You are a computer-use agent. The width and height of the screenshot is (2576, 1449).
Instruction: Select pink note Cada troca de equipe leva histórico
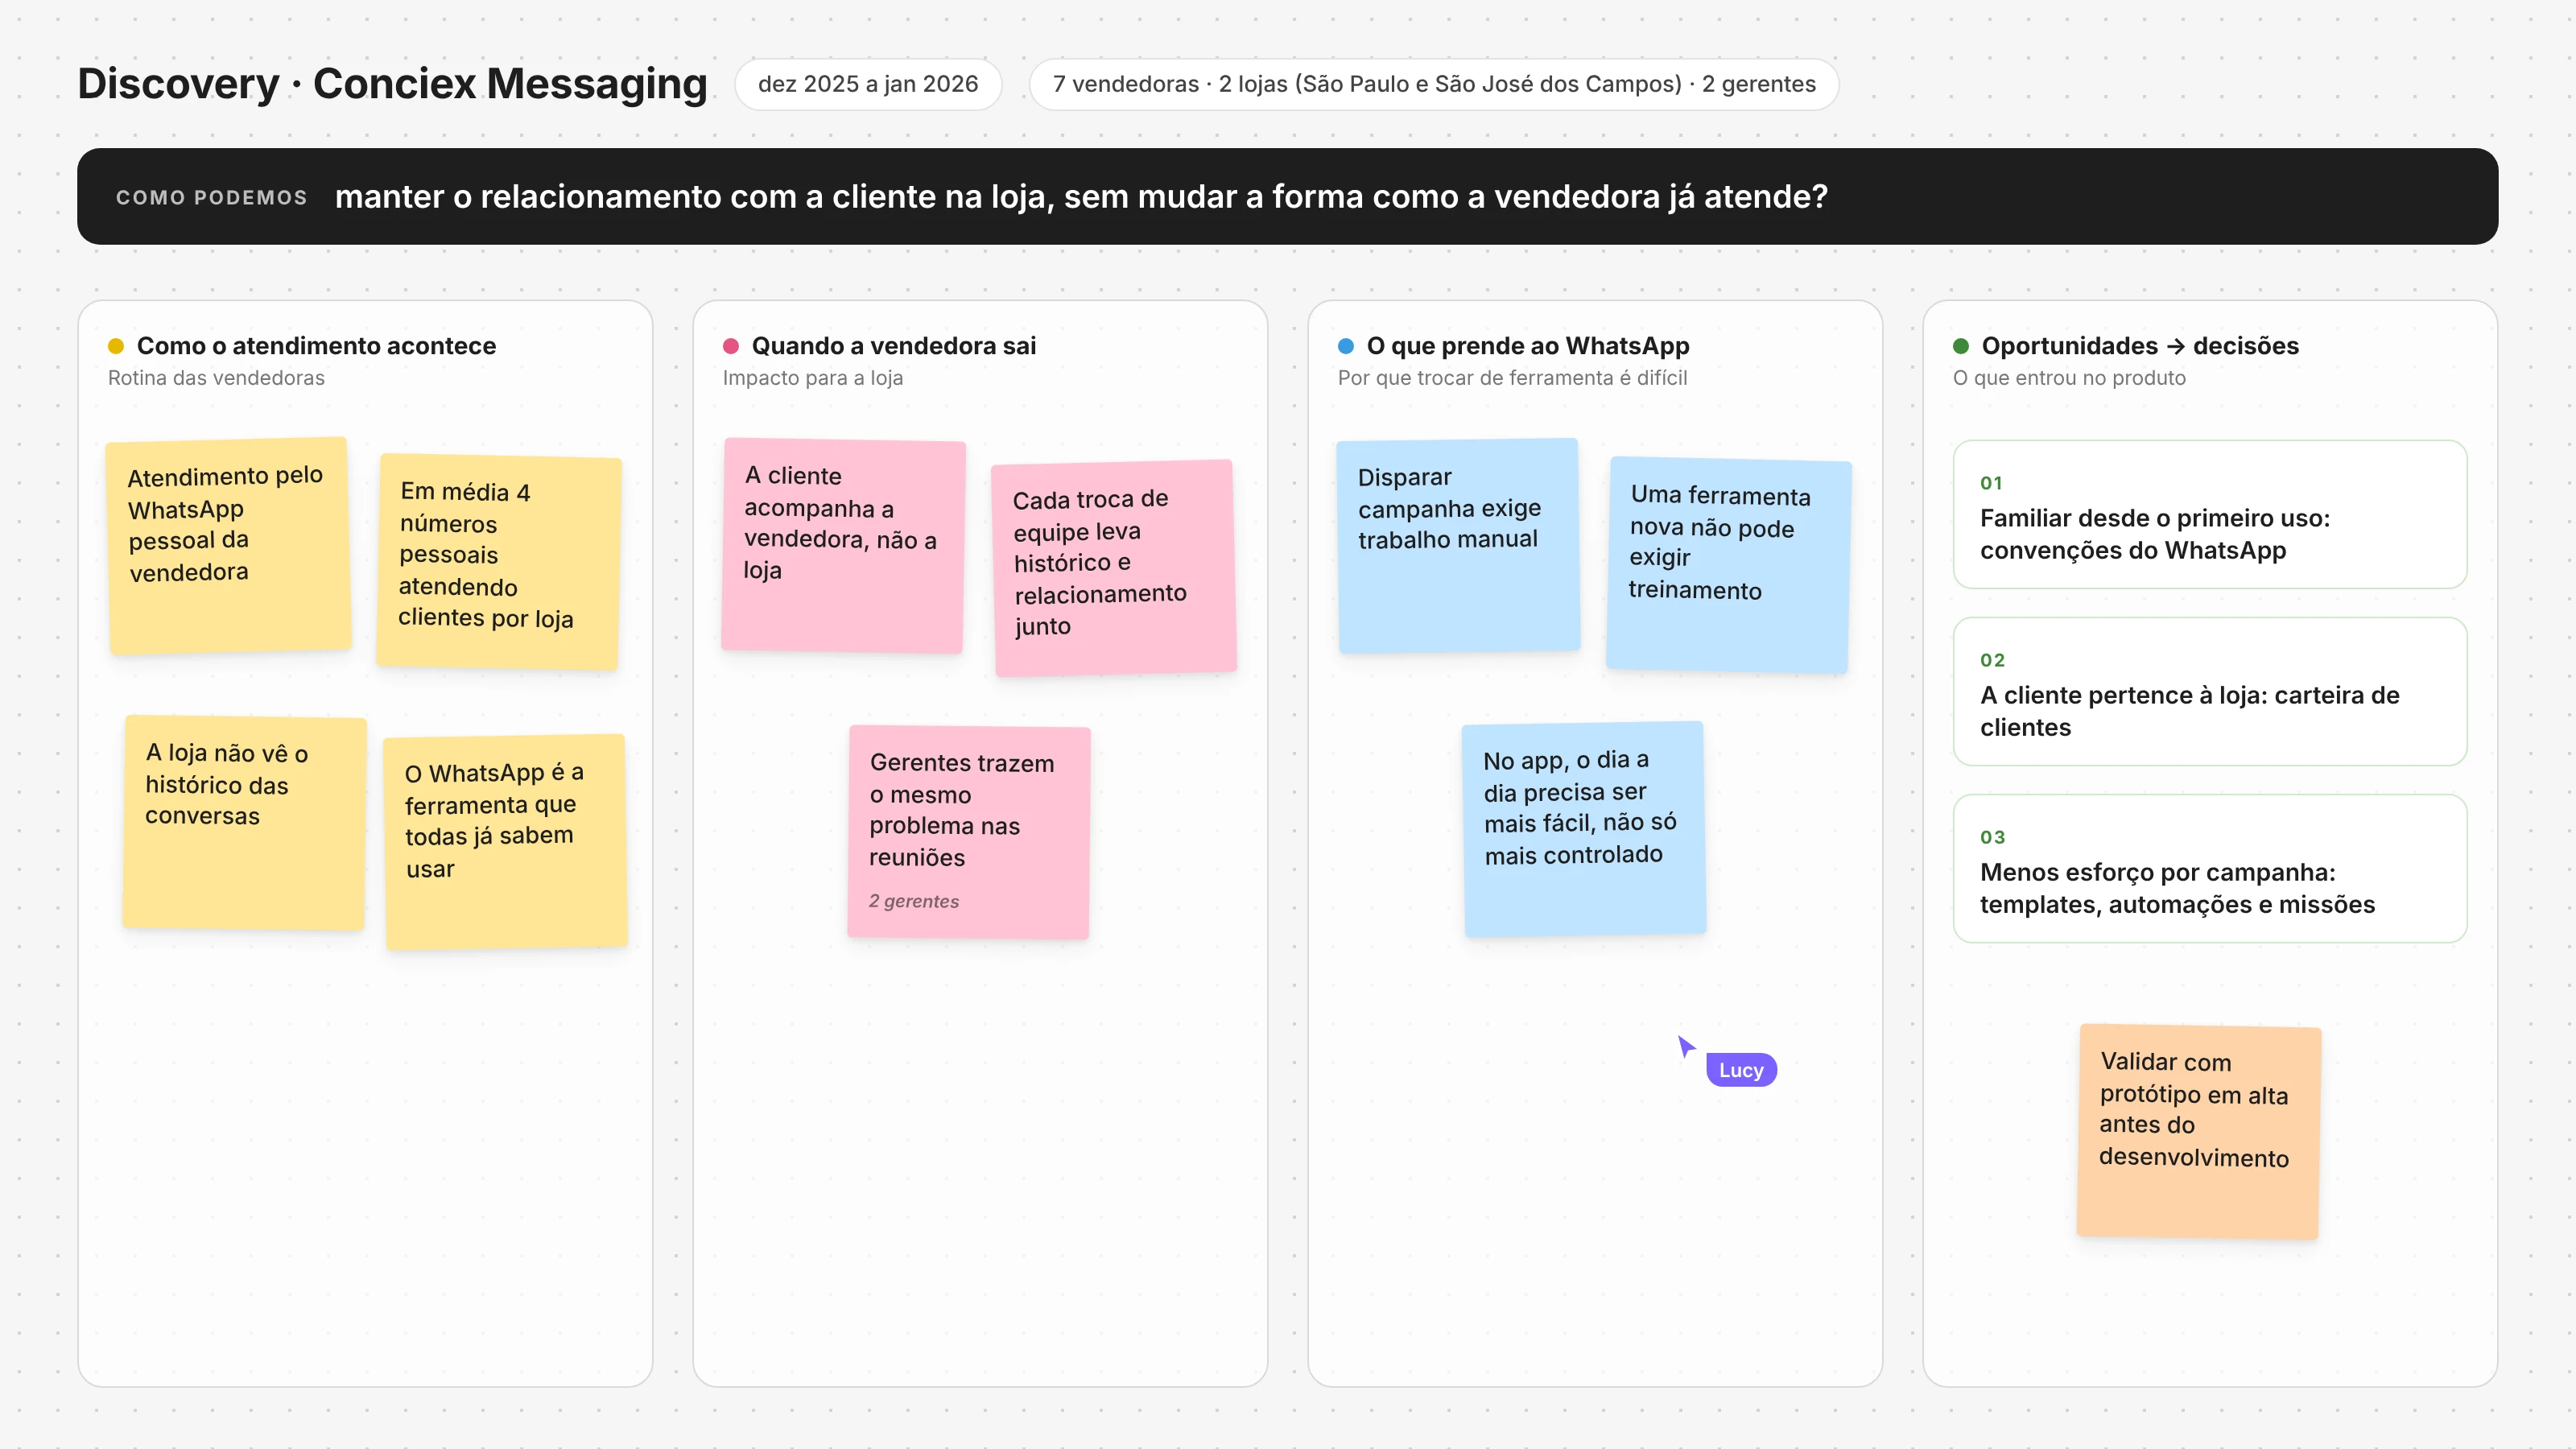(x=1114, y=568)
